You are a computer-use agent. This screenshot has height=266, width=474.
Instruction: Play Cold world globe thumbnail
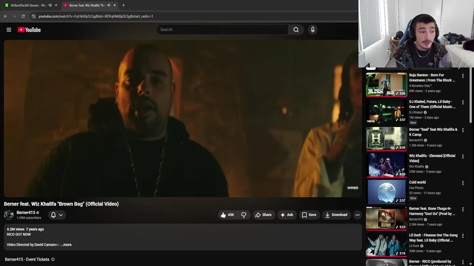point(386,192)
